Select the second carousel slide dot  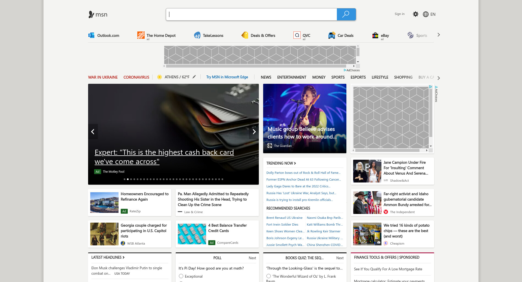click(x=128, y=179)
